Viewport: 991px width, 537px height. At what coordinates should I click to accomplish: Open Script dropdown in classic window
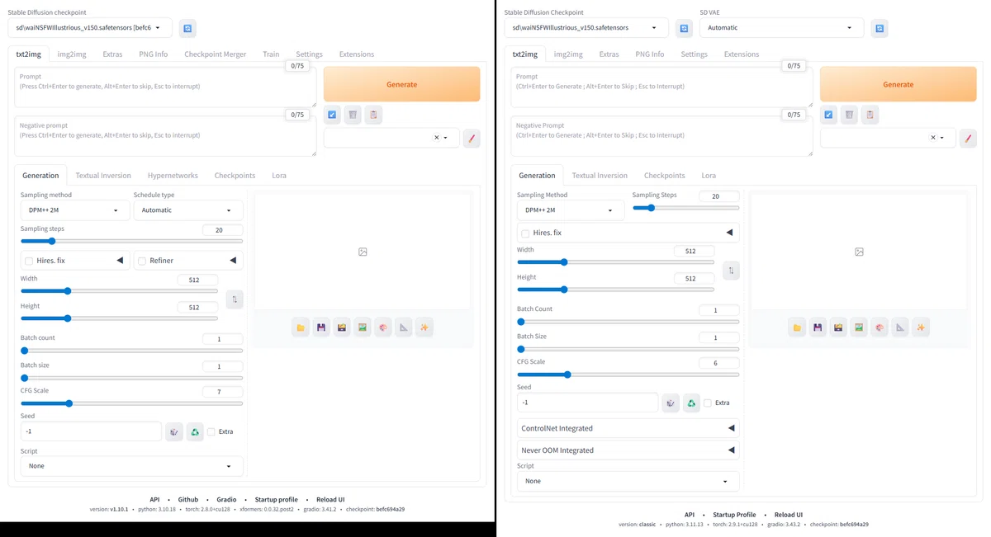click(x=628, y=481)
